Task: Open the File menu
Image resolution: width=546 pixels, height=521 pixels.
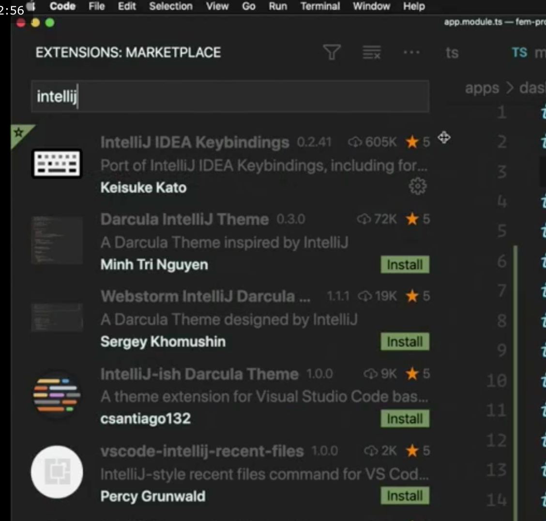Action: click(x=96, y=6)
